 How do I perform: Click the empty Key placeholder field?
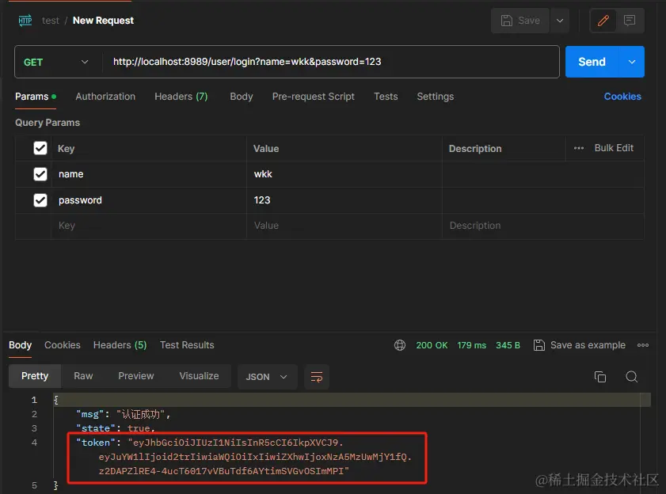click(149, 226)
